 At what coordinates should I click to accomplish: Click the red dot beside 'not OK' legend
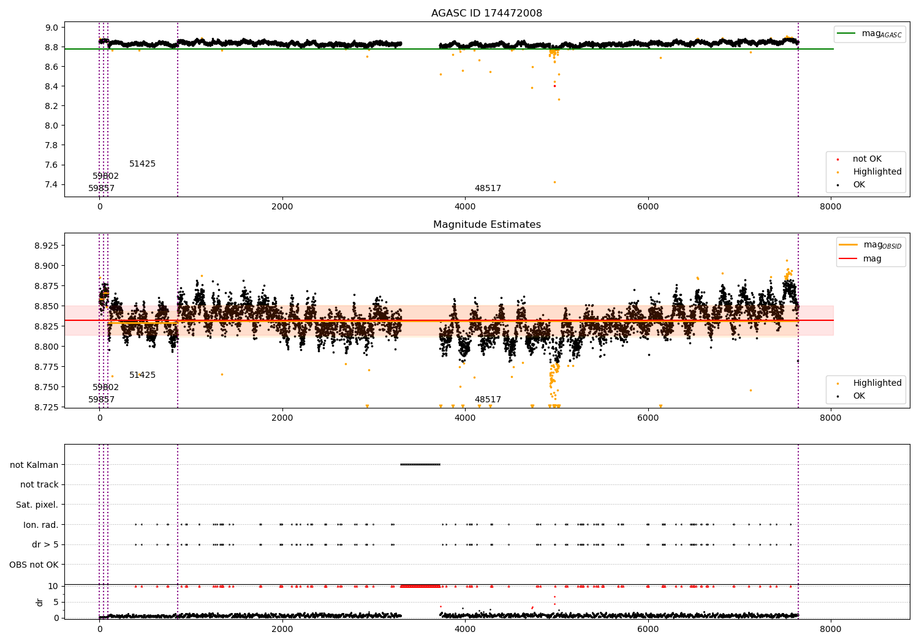838,159
